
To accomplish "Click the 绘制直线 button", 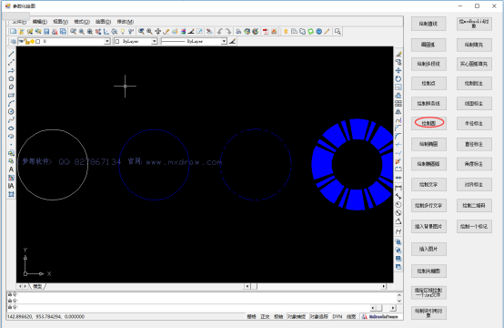I will pos(428,24).
